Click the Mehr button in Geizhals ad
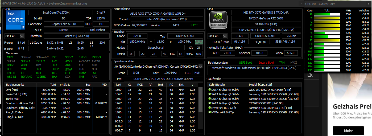 (348, 131)
